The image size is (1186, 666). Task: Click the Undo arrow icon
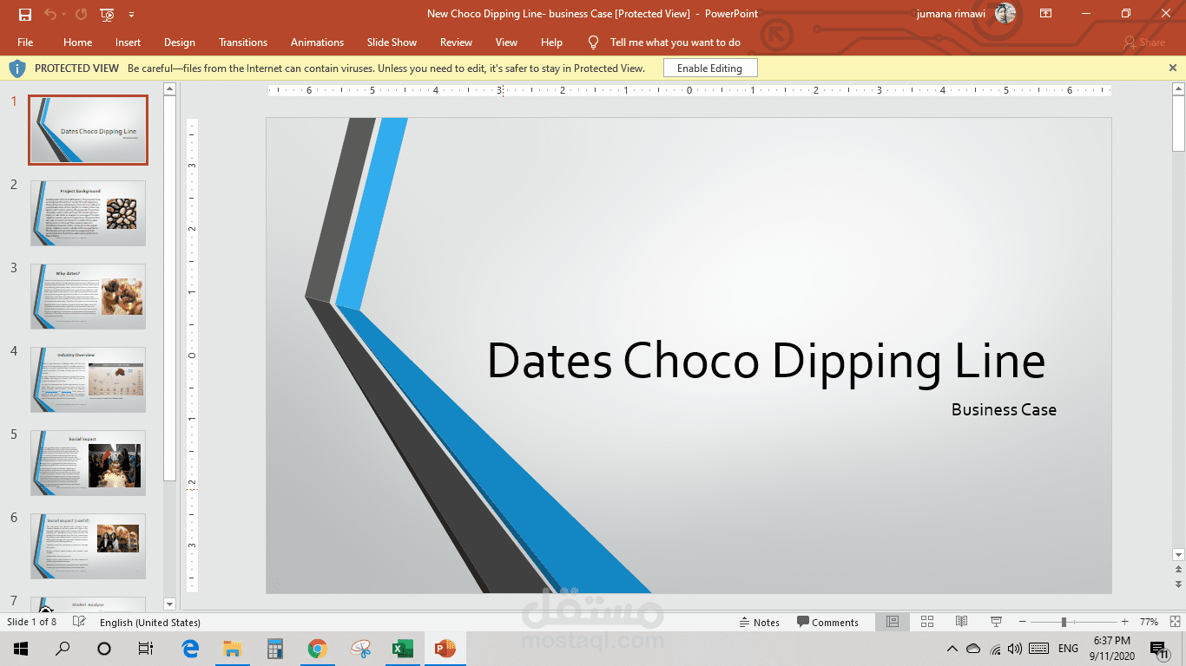click(49, 14)
